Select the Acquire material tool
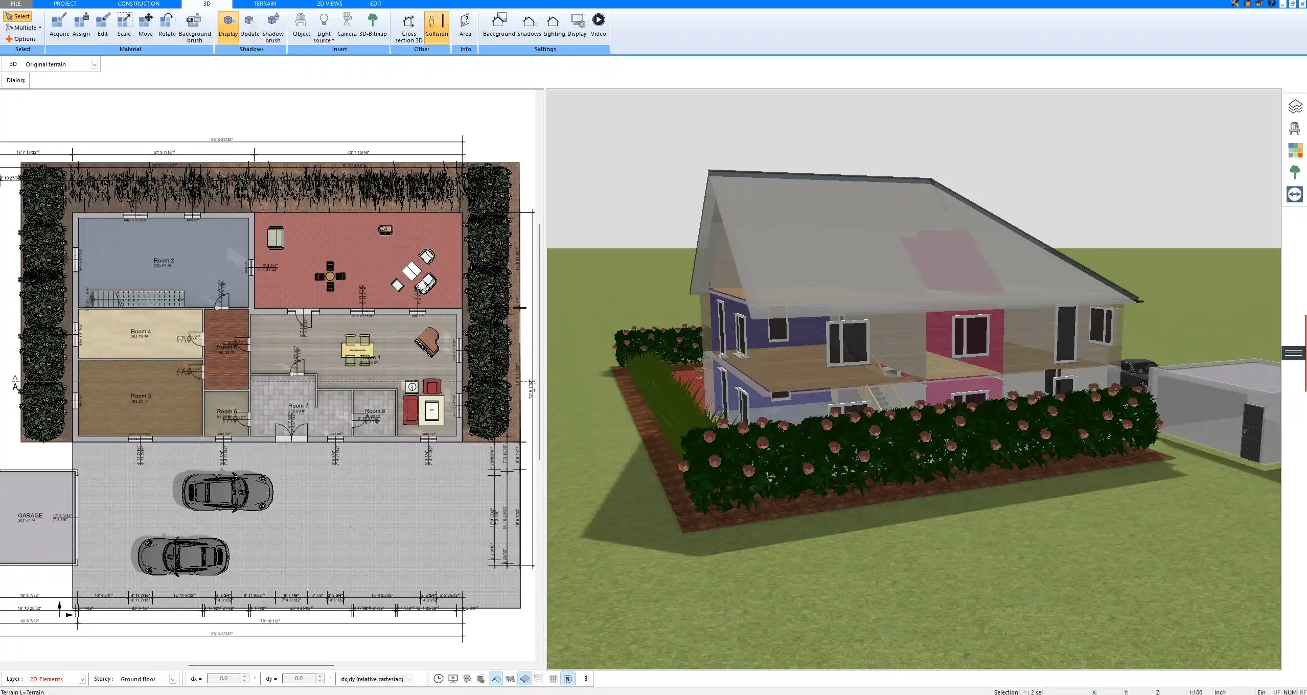This screenshot has width=1307, height=695. click(59, 25)
